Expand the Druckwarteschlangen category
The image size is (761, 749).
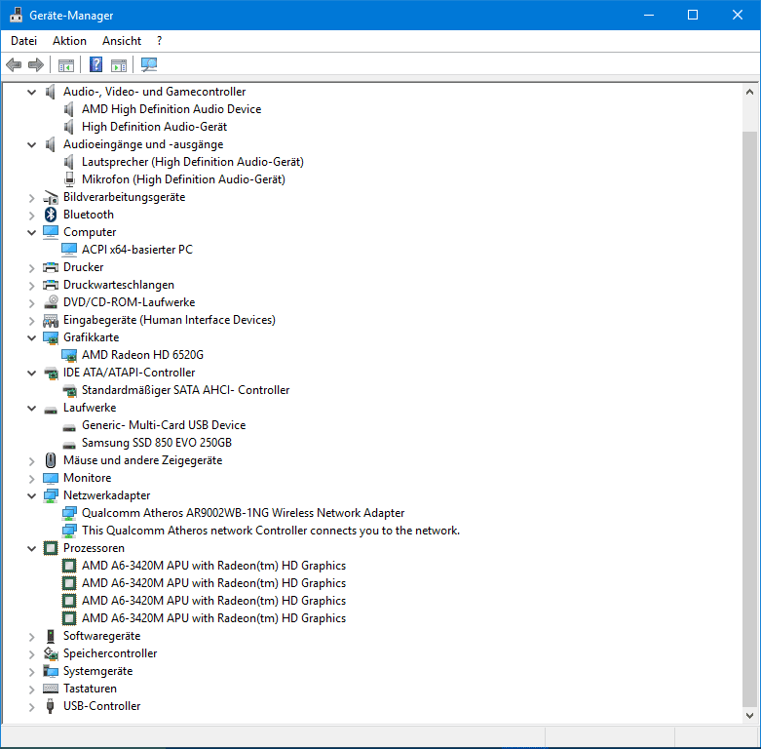(31, 285)
